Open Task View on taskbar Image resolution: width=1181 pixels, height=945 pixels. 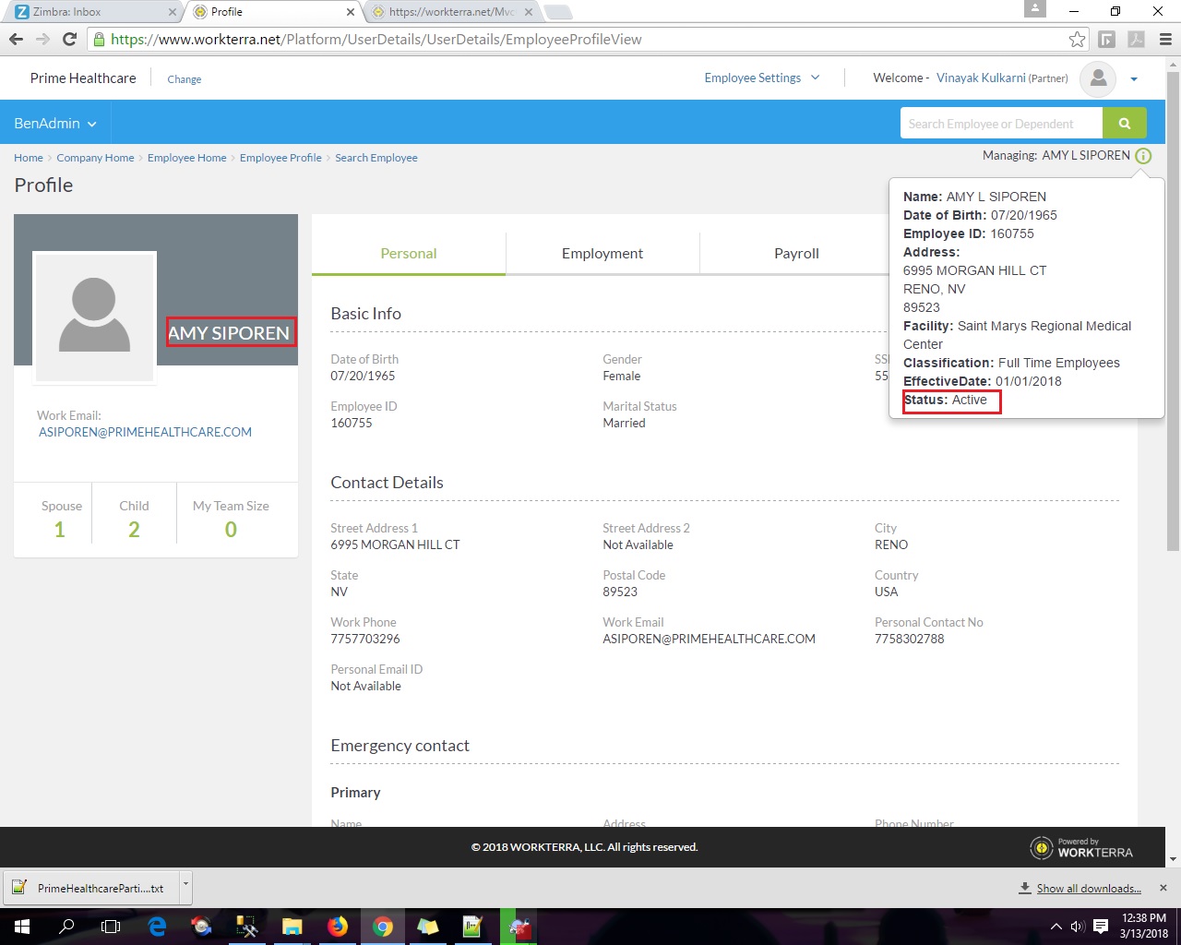click(111, 927)
